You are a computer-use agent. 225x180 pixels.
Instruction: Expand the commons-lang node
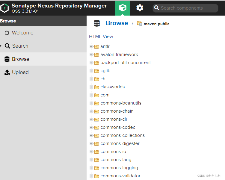point(91,160)
